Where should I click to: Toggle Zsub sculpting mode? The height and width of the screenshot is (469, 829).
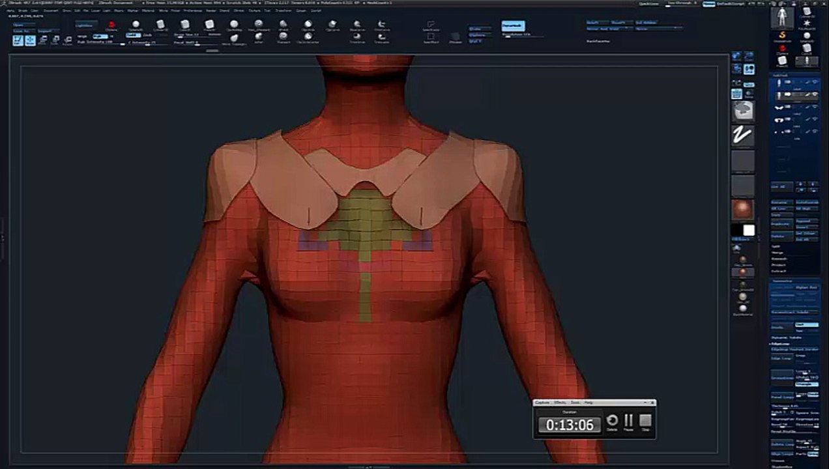[147, 35]
